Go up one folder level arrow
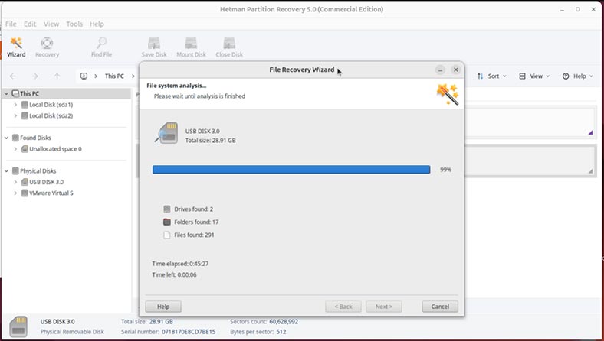The height and width of the screenshot is (341, 604). click(x=57, y=76)
